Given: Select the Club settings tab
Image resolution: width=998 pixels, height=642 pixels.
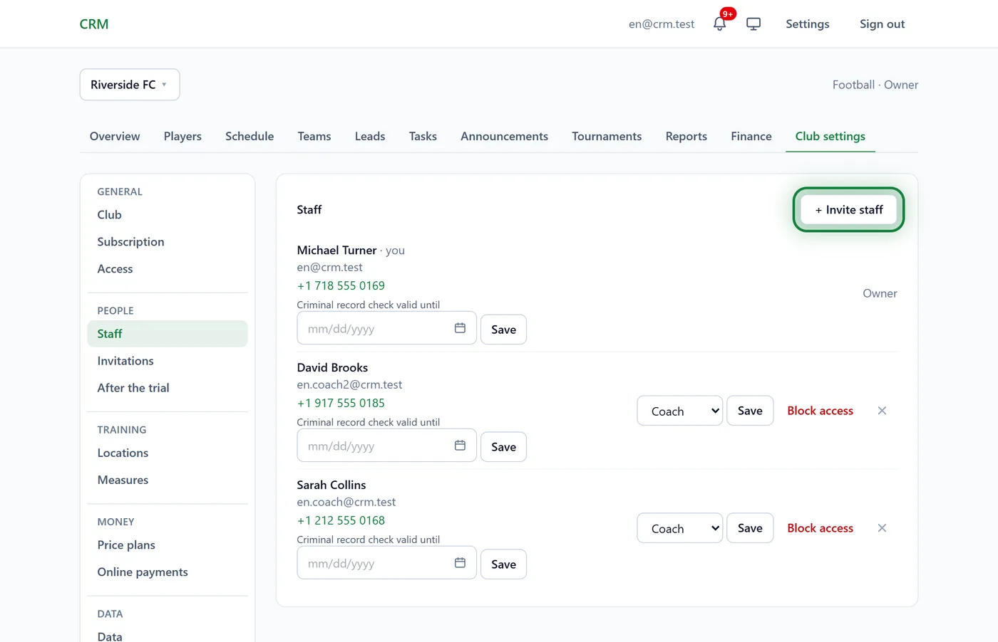Looking at the screenshot, I should click(830, 136).
